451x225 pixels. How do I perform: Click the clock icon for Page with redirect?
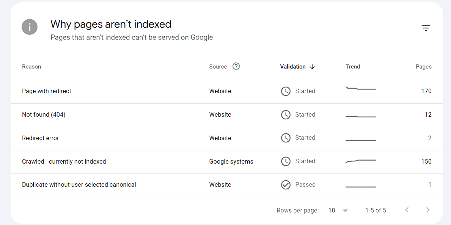pos(286,91)
